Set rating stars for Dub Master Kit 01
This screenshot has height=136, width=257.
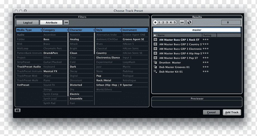[x=206, y=72]
